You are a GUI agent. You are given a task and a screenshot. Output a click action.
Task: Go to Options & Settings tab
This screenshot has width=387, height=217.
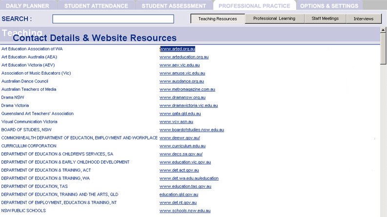coord(329,6)
